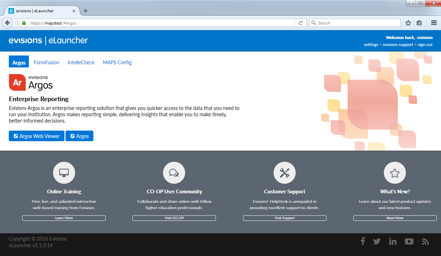This screenshot has width=441, height=256.
Task: Open the Evisions LinkedIn icon
Action: 393,241
